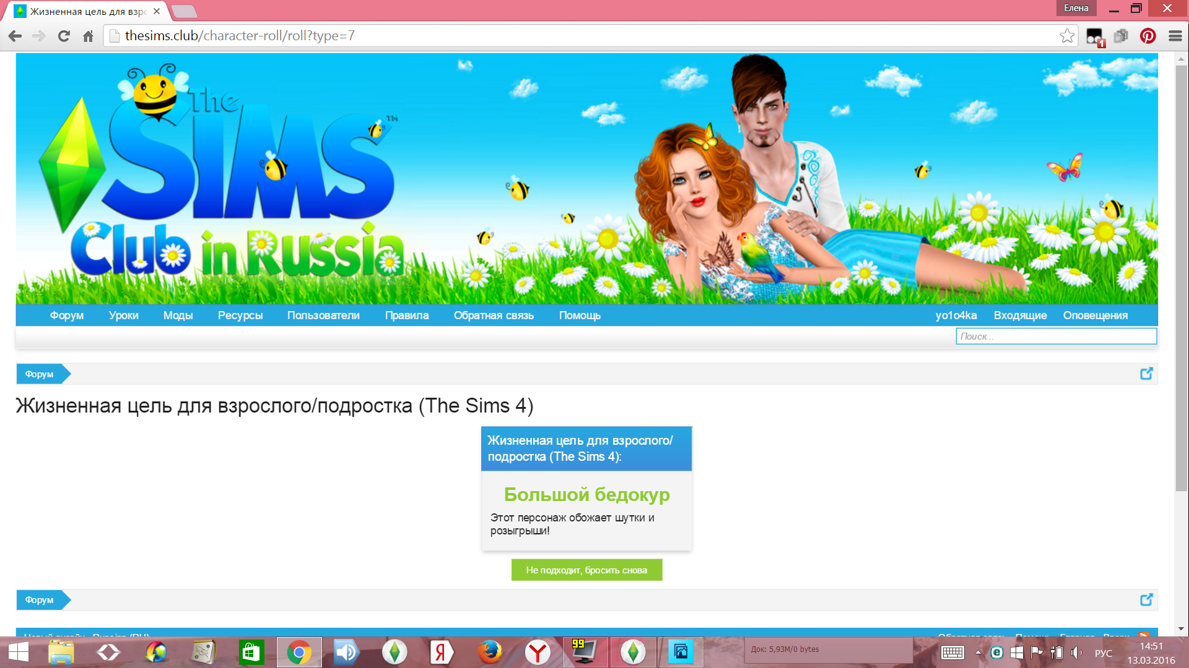Open Yandex Browser Y taskbar icon
Viewport: 1189px width, 668px height.
click(x=538, y=652)
